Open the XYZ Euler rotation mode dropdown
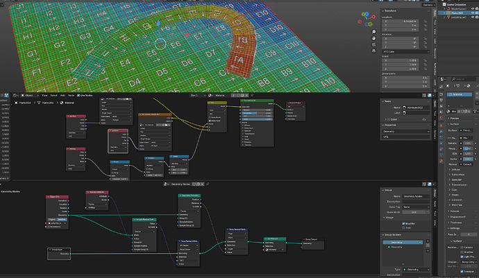The width and height of the screenshot is (479, 278). click(x=405, y=51)
